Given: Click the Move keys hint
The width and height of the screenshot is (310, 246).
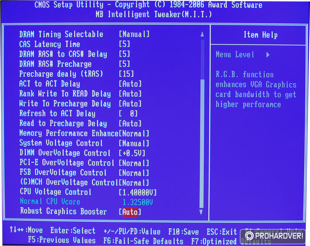Looking at the screenshot, I should [x=26, y=230].
